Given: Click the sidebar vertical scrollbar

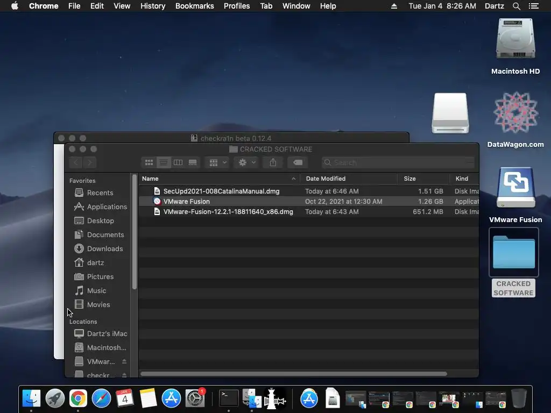Looking at the screenshot, I should pos(134,232).
